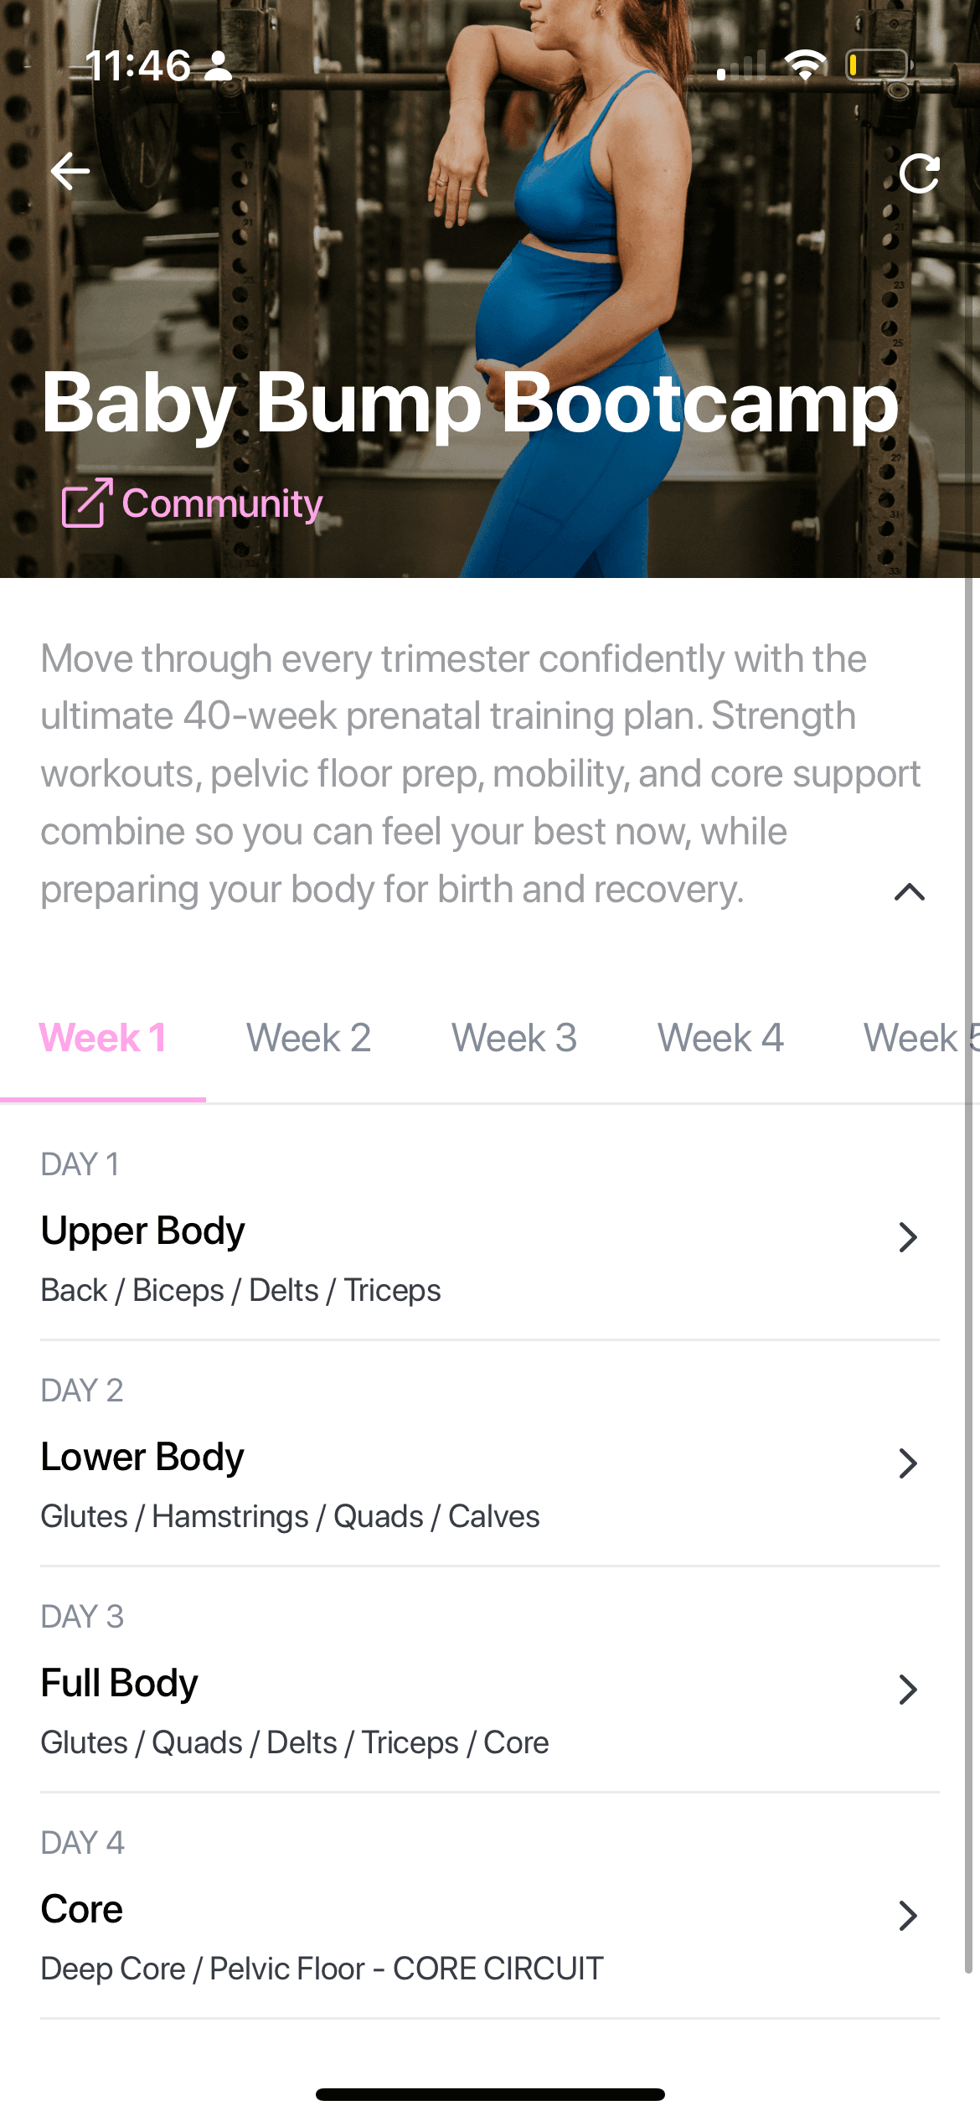Tap the refresh icon
The height and width of the screenshot is (2121, 980).
coord(919,174)
